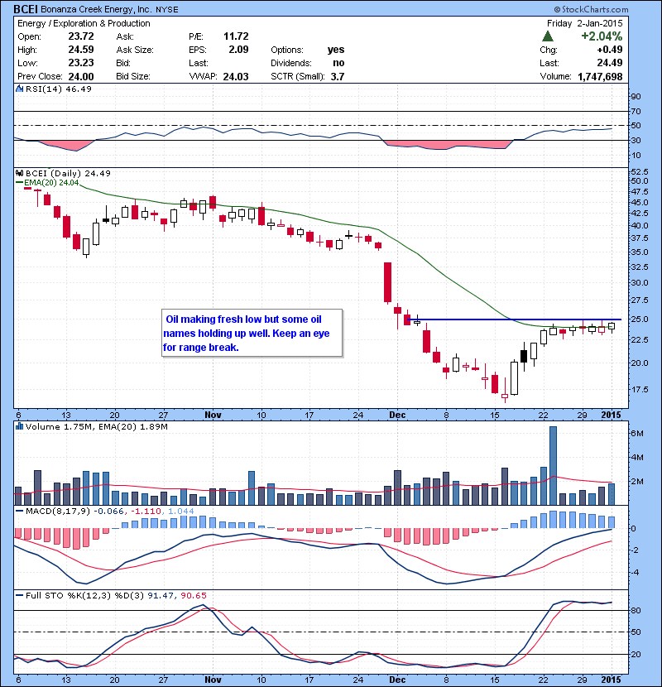Click the RSI(14) 46.49 label
This screenshot has width=662, height=687.
tap(58, 89)
